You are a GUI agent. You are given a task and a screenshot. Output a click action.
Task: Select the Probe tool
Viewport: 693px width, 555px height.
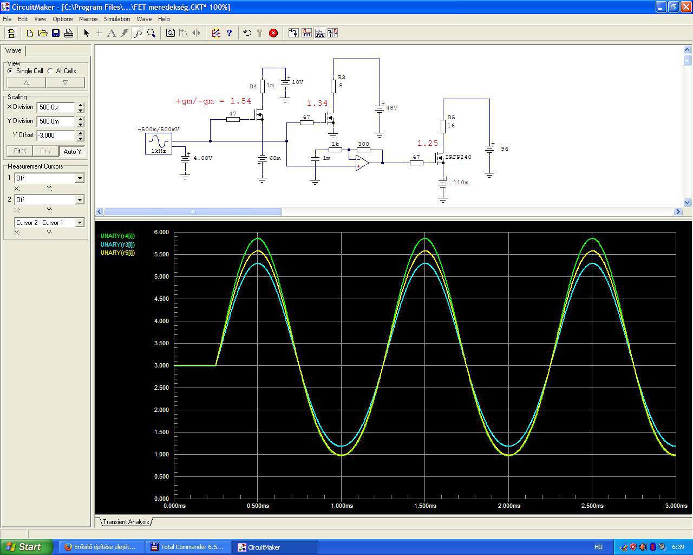[x=138, y=33]
